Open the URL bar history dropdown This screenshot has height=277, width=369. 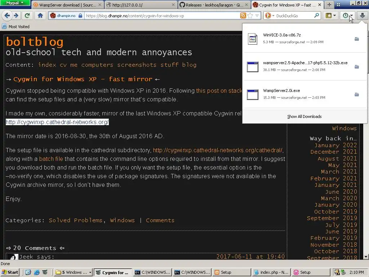[x=257, y=16]
